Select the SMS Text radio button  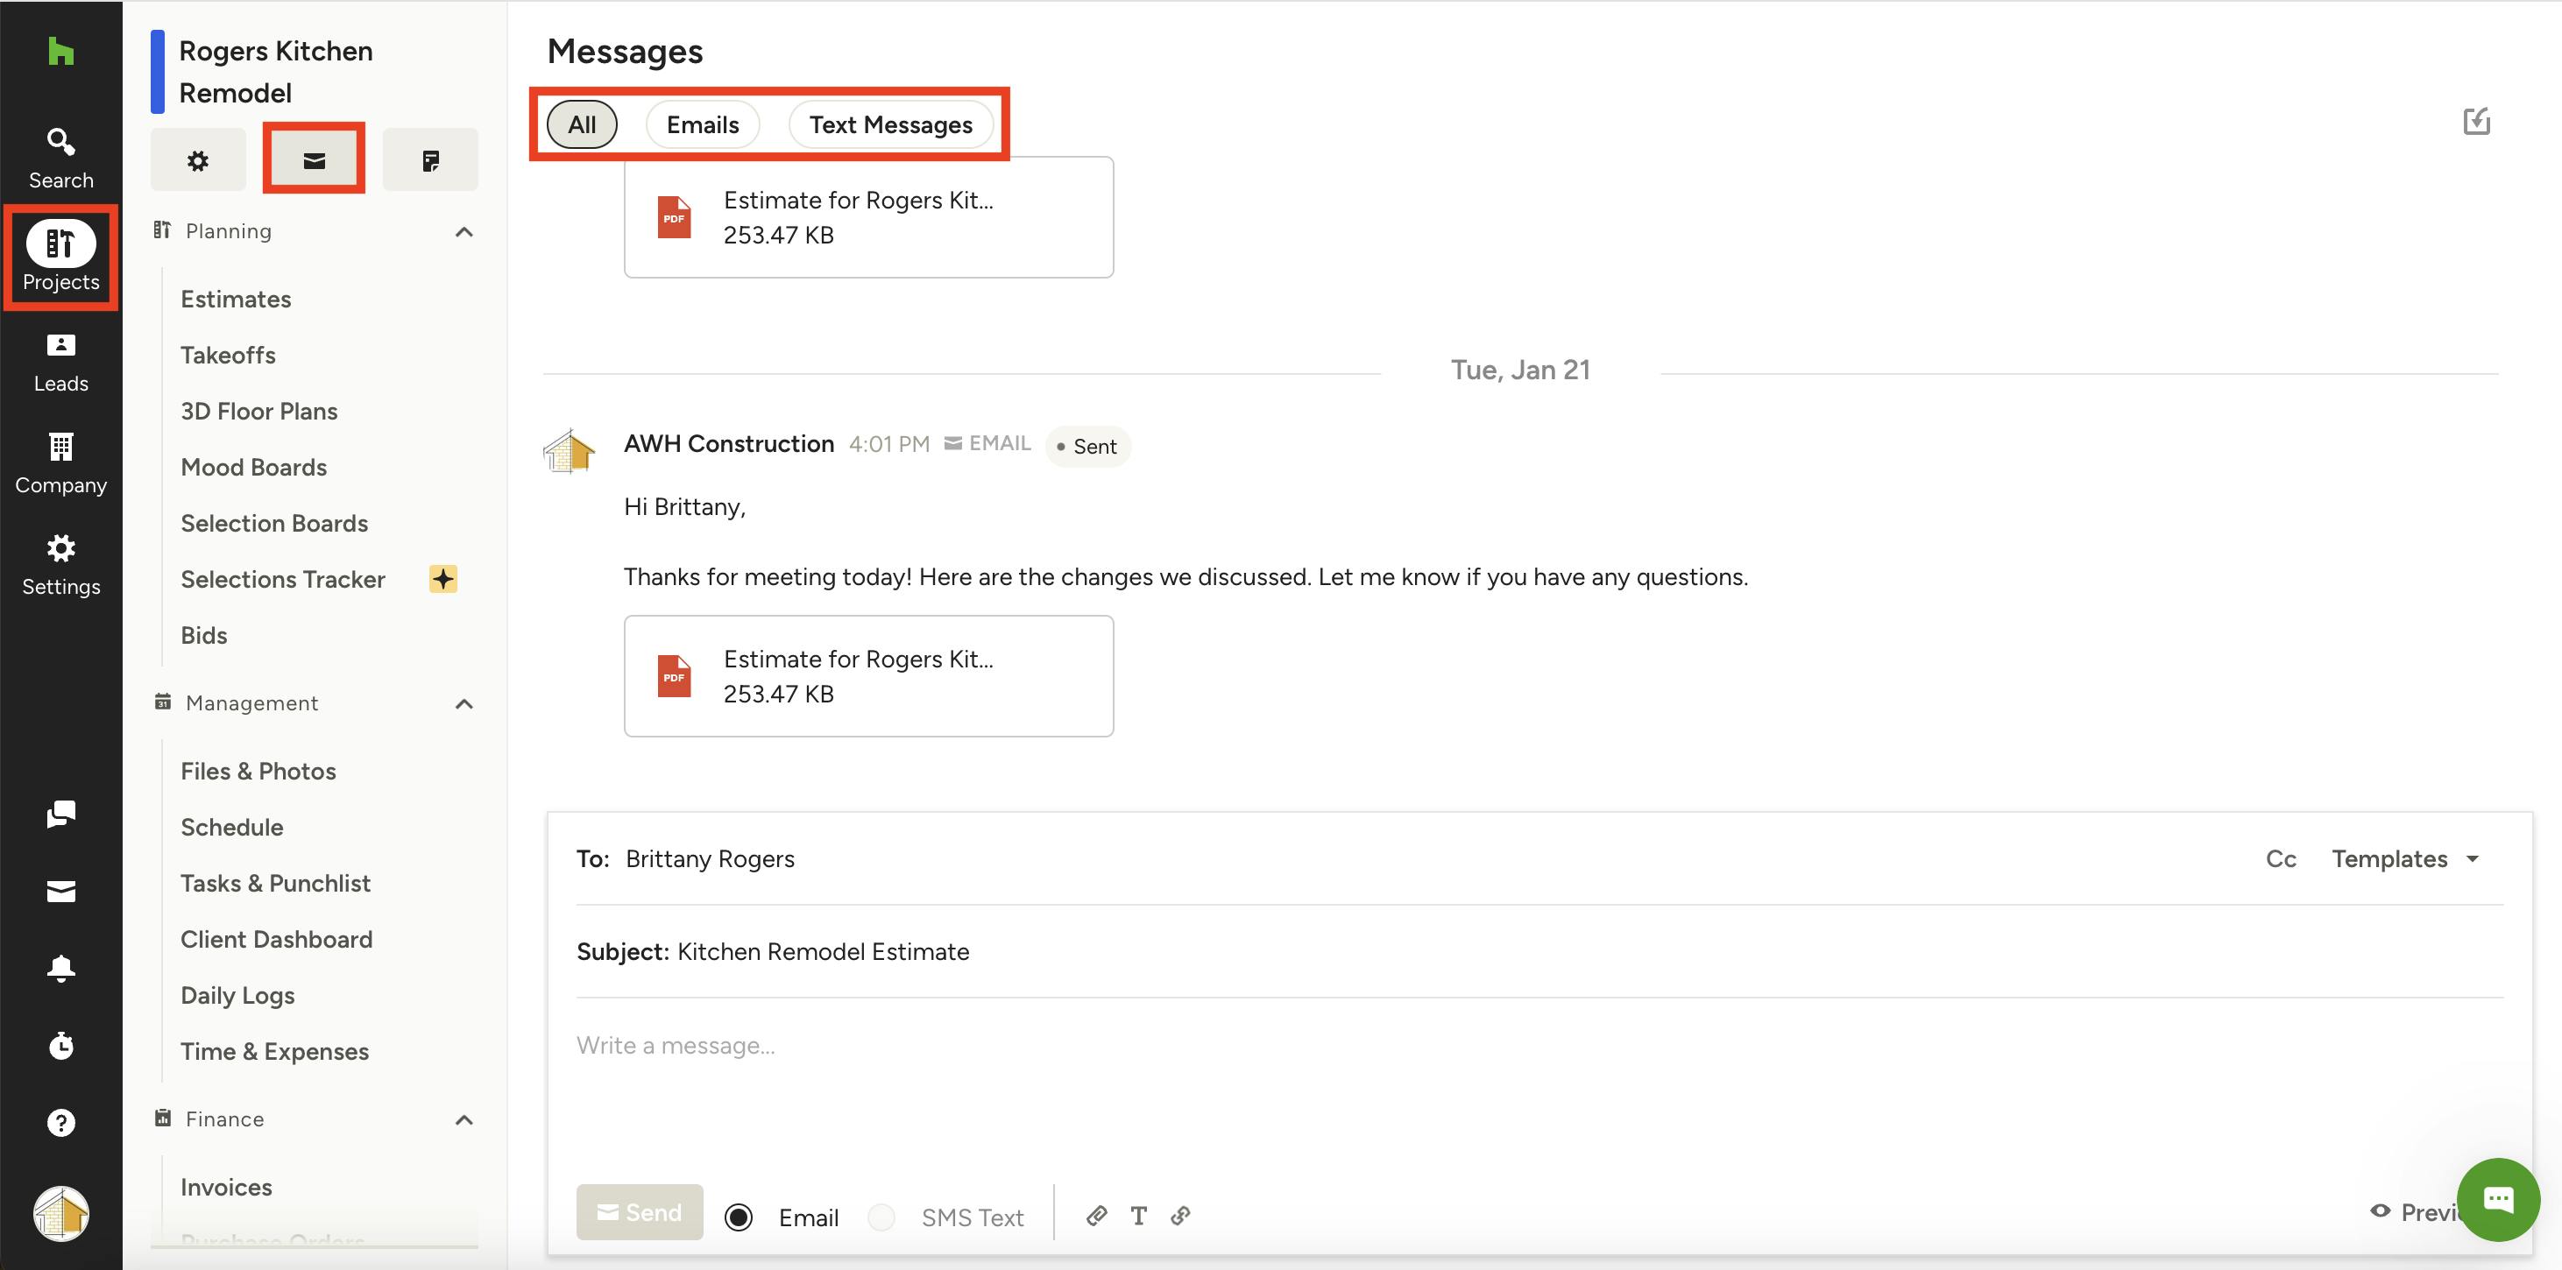pos(881,1217)
